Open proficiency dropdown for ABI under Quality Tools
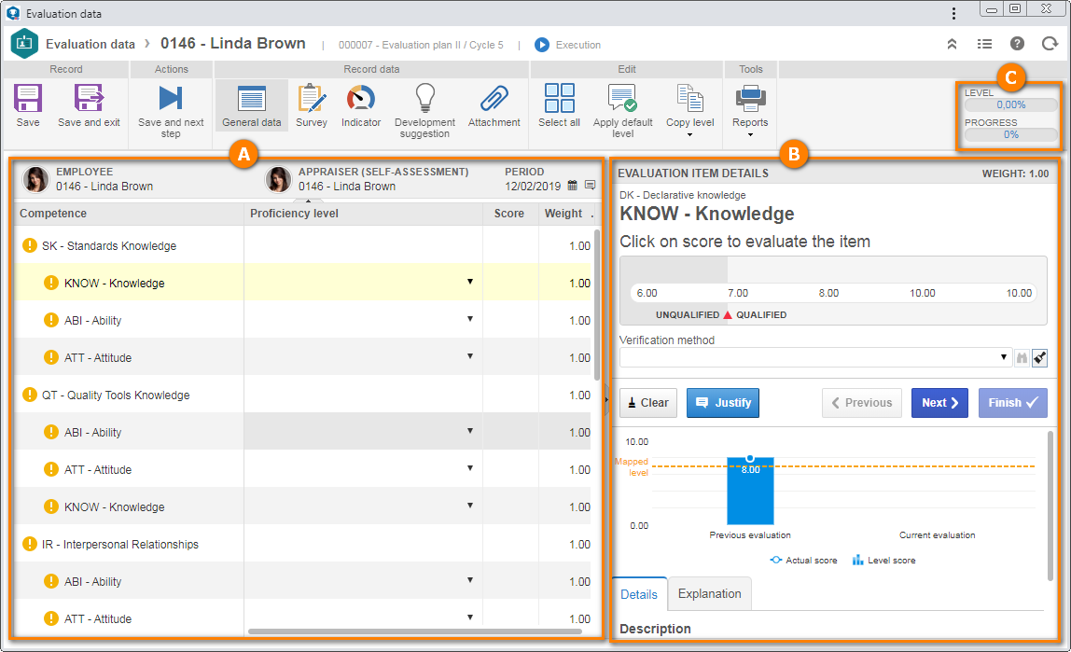 click(470, 431)
